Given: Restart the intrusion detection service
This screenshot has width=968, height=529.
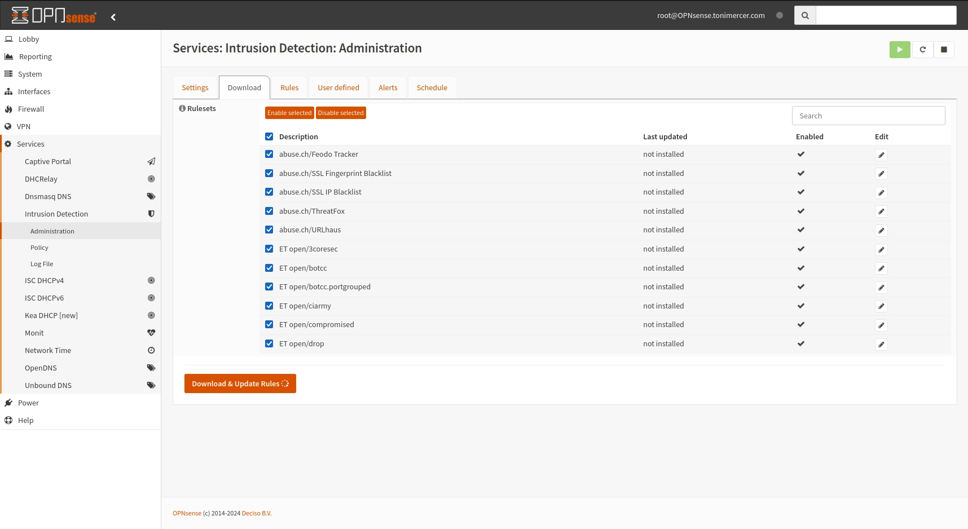Looking at the screenshot, I should (x=923, y=50).
